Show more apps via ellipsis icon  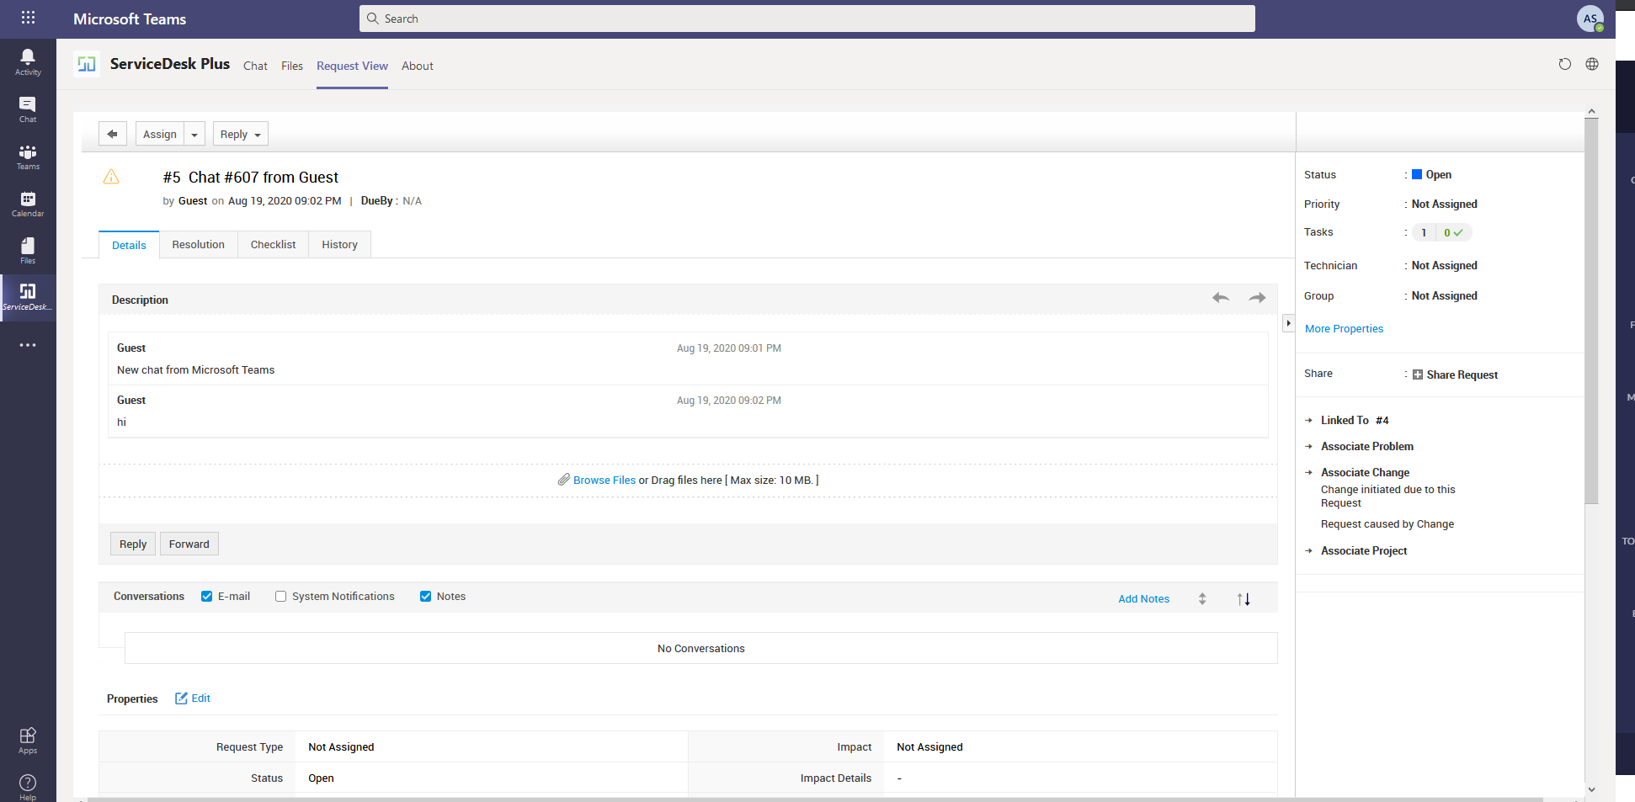click(28, 345)
